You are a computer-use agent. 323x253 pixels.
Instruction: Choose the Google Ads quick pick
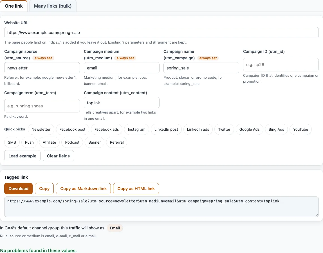pos(250,129)
